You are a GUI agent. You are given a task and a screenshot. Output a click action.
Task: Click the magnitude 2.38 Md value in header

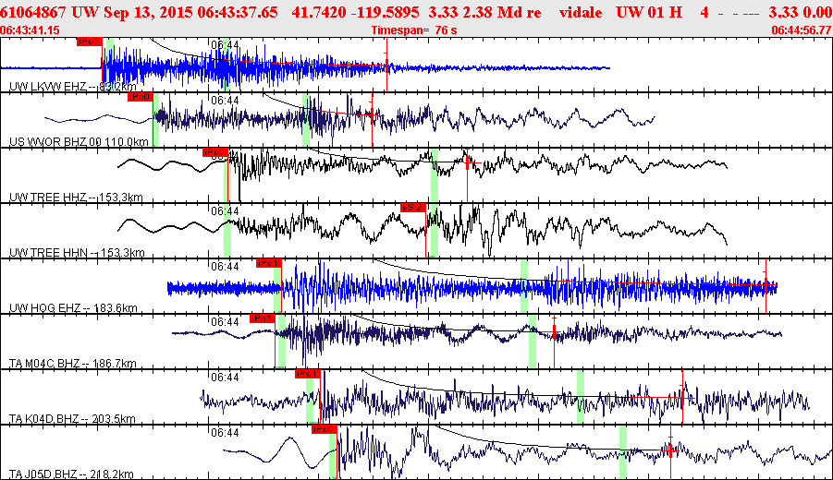pyautogui.click(x=485, y=12)
